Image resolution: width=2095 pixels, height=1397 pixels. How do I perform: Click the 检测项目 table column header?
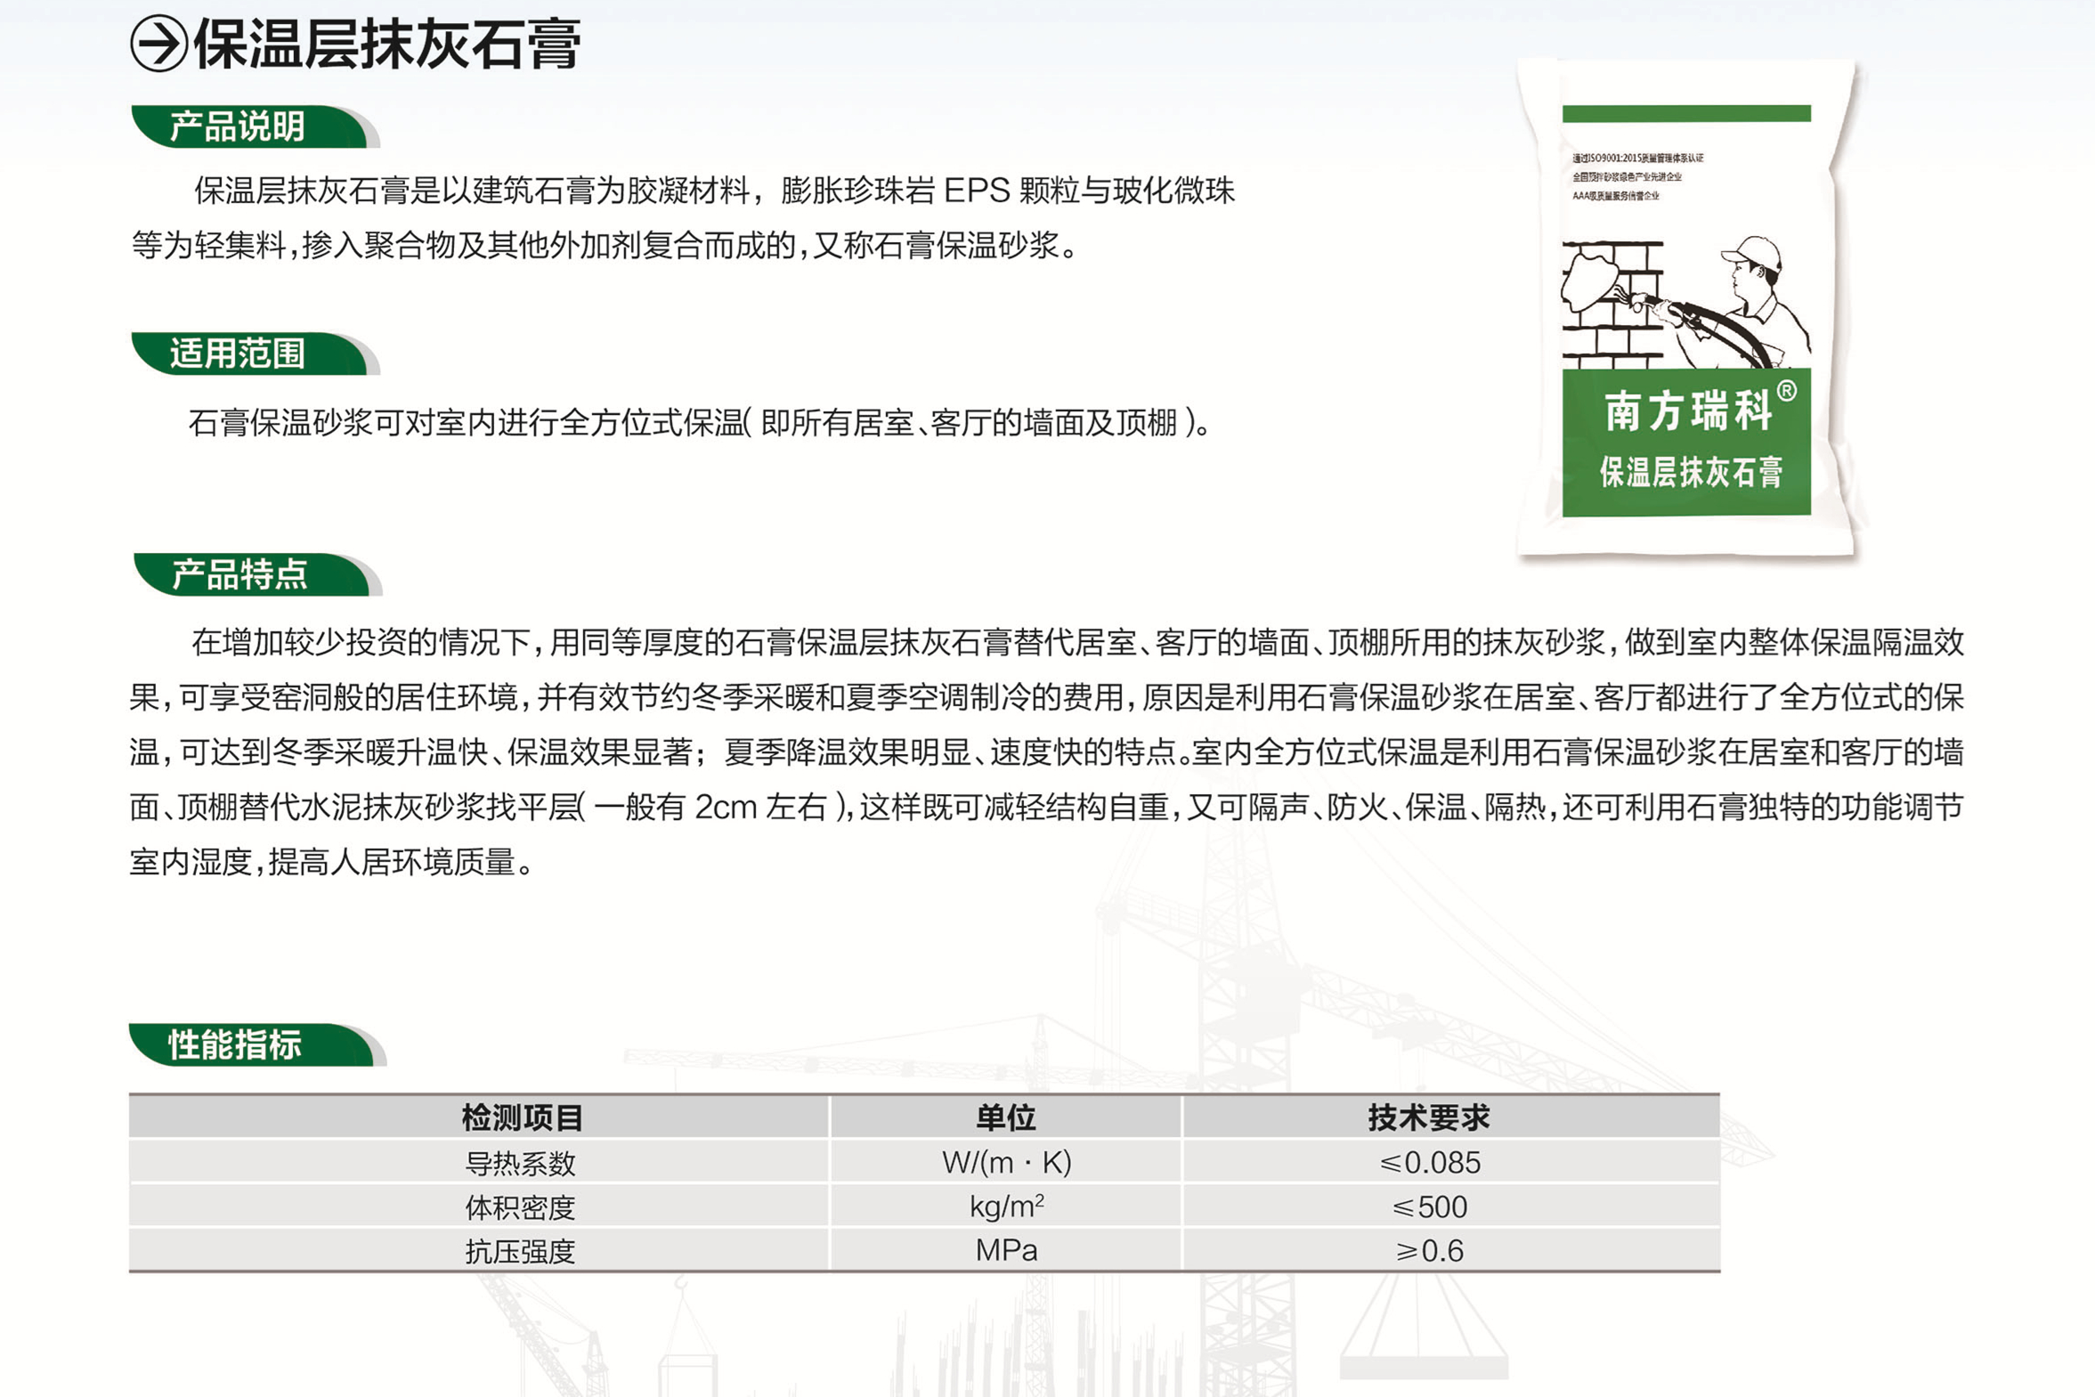coord(522,1117)
